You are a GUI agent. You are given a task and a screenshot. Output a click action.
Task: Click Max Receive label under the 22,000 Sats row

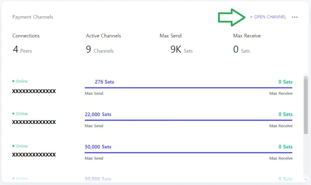click(281, 126)
